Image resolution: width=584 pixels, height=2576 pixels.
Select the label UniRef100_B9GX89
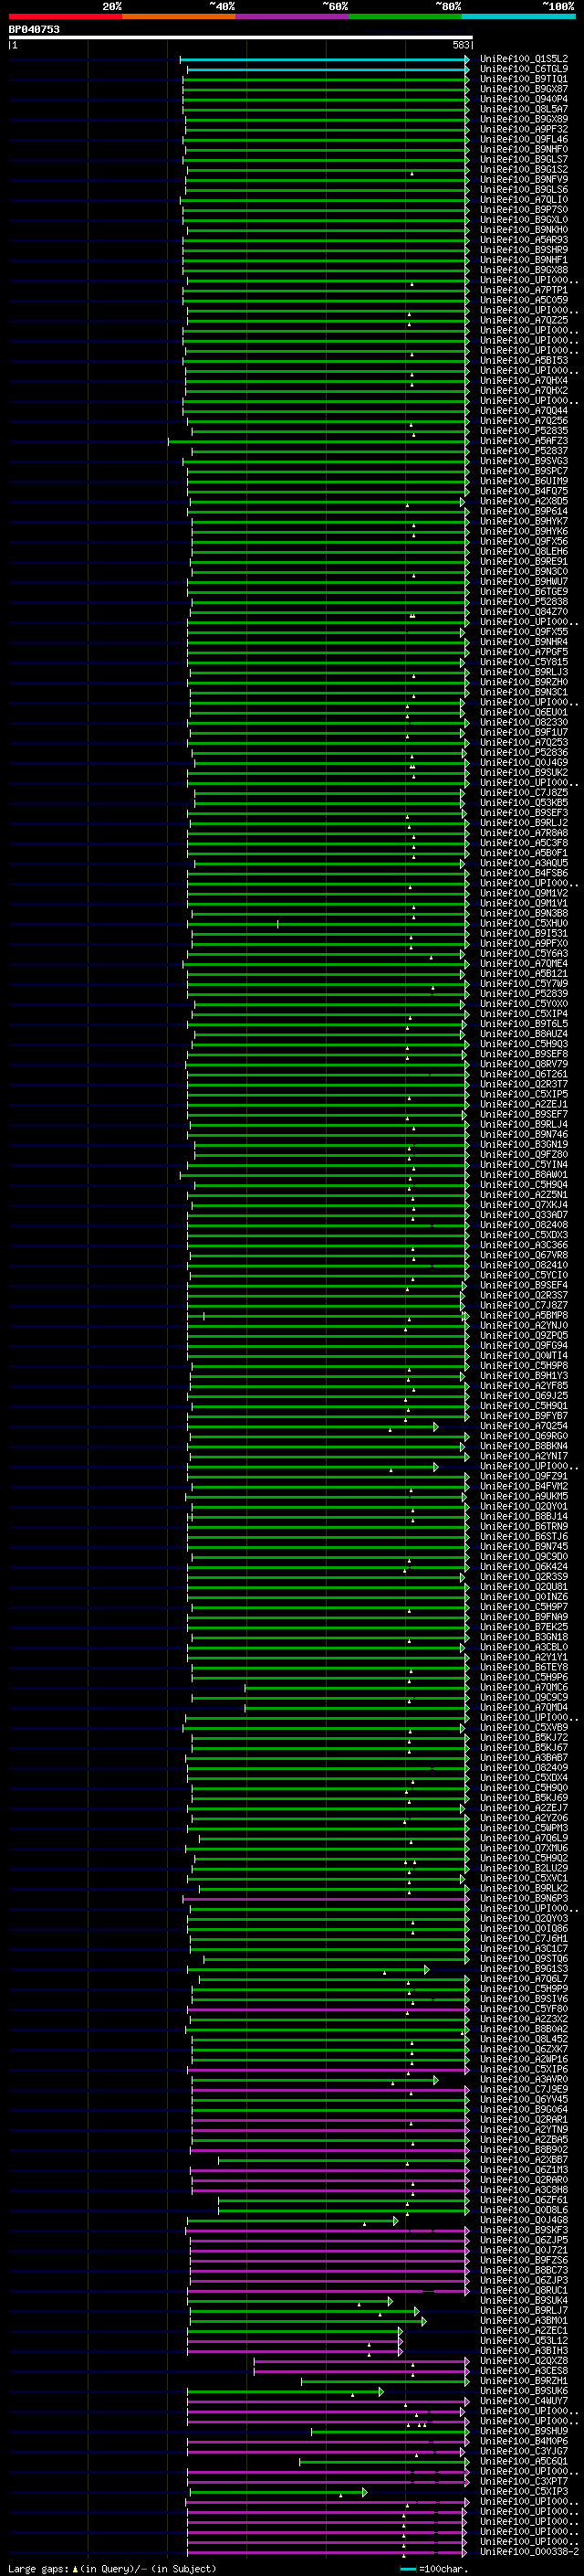pos(524,119)
